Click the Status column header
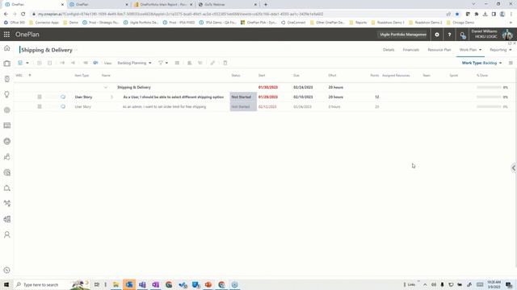The image size is (517, 290). (x=236, y=76)
